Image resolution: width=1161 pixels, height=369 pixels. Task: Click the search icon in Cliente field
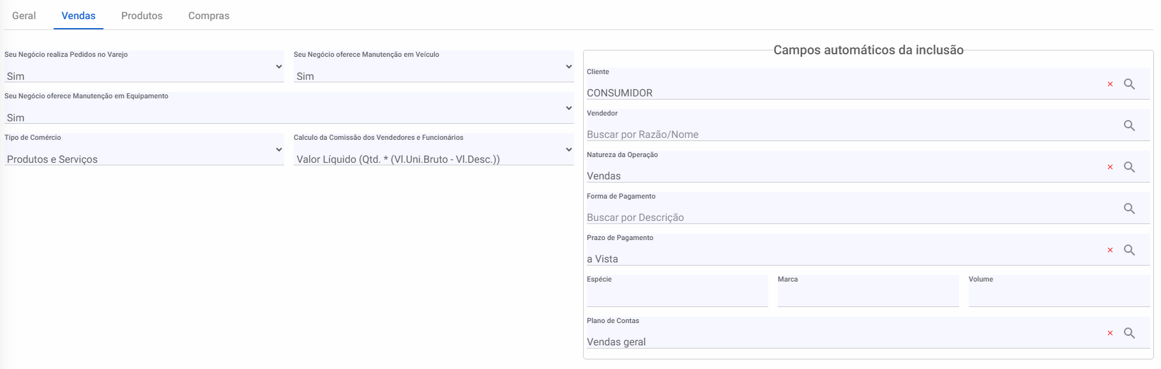tap(1129, 84)
